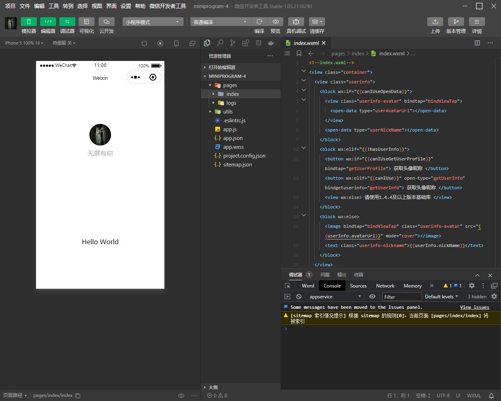The height and width of the screenshot is (401, 501).
Task: Collapse the MINIPROGRAM-4 section
Action: (x=240, y=76)
